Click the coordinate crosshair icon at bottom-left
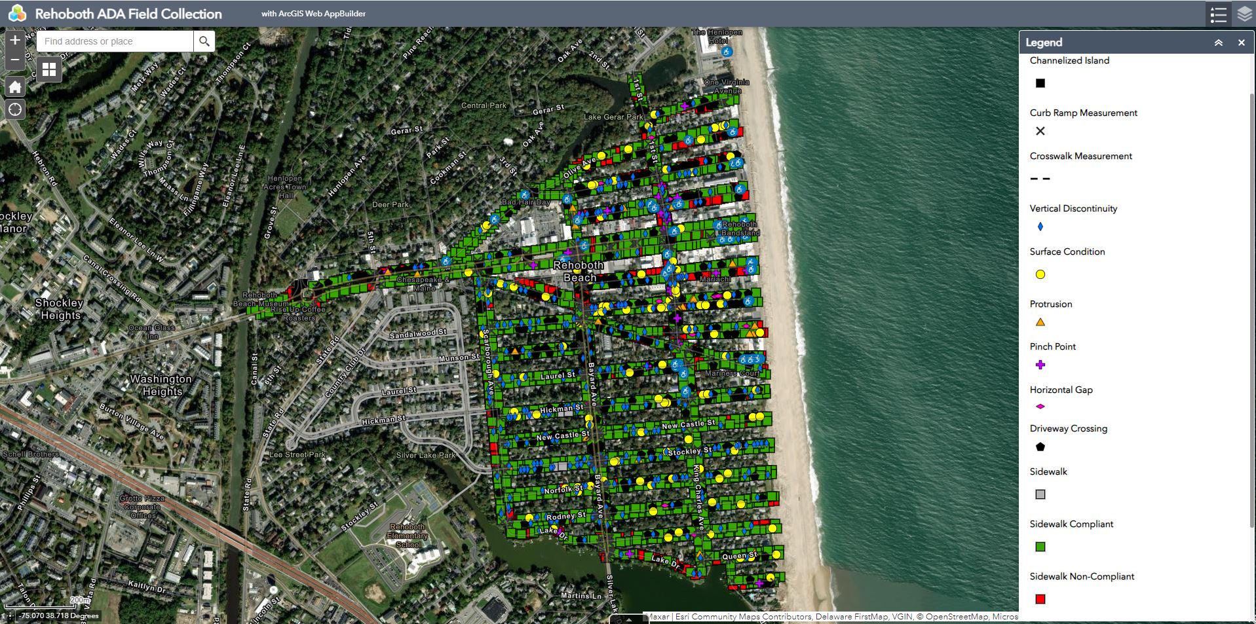This screenshot has height=624, width=1256. tap(10, 615)
